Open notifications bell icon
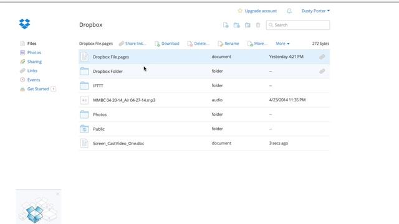 pos(289,11)
